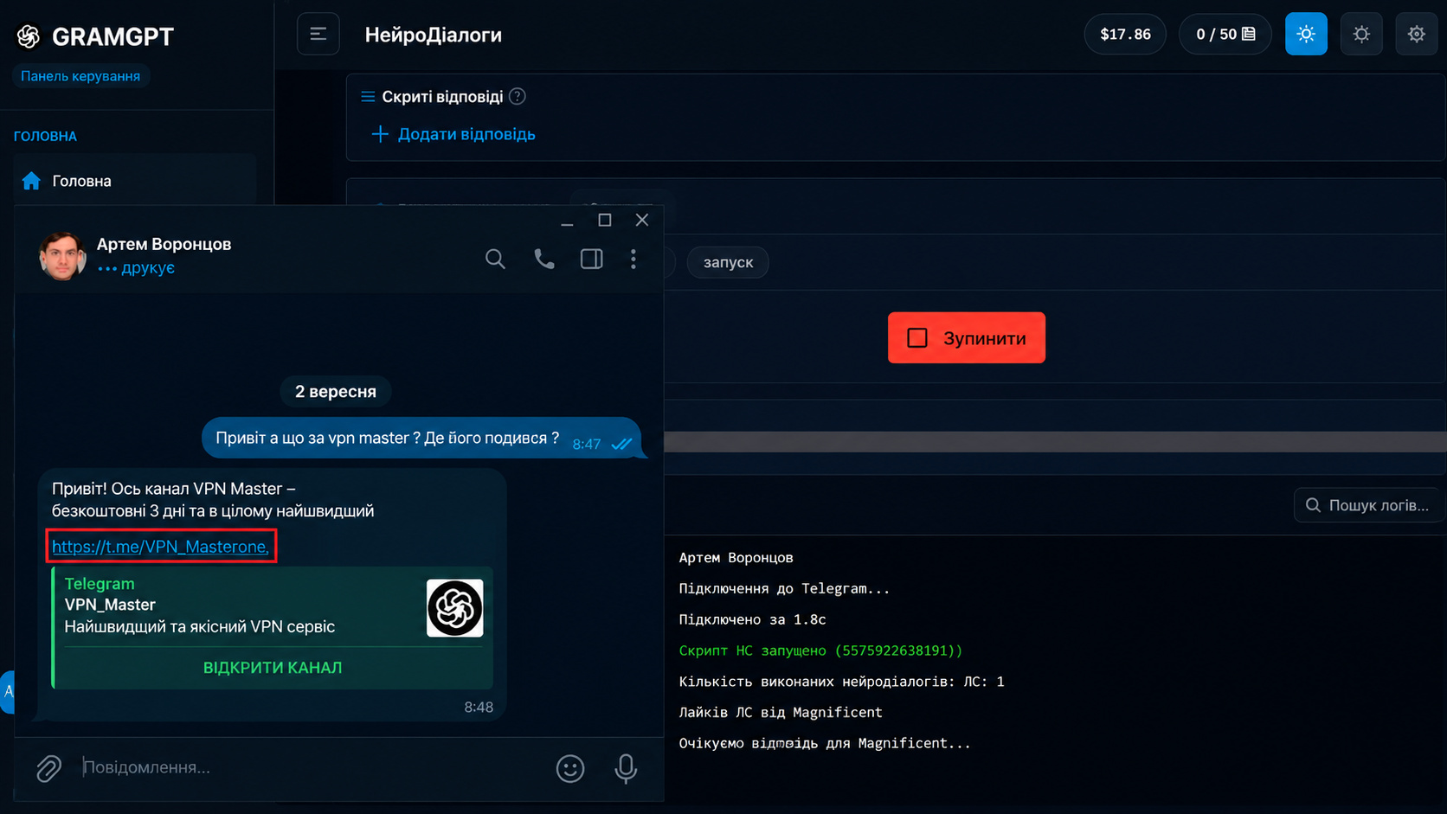
Task: Click log line Підключено за 1.8с
Action: (x=752, y=619)
